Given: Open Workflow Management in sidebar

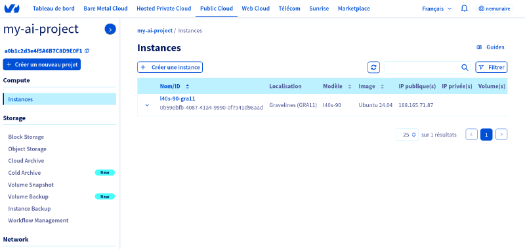Looking at the screenshot, I should click(x=38, y=221).
